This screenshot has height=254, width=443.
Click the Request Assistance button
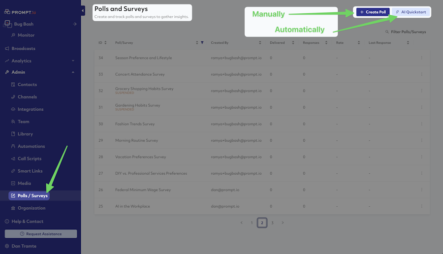[x=41, y=234]
